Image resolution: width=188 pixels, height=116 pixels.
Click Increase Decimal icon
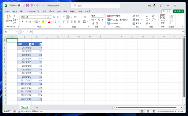coord(93,23)
